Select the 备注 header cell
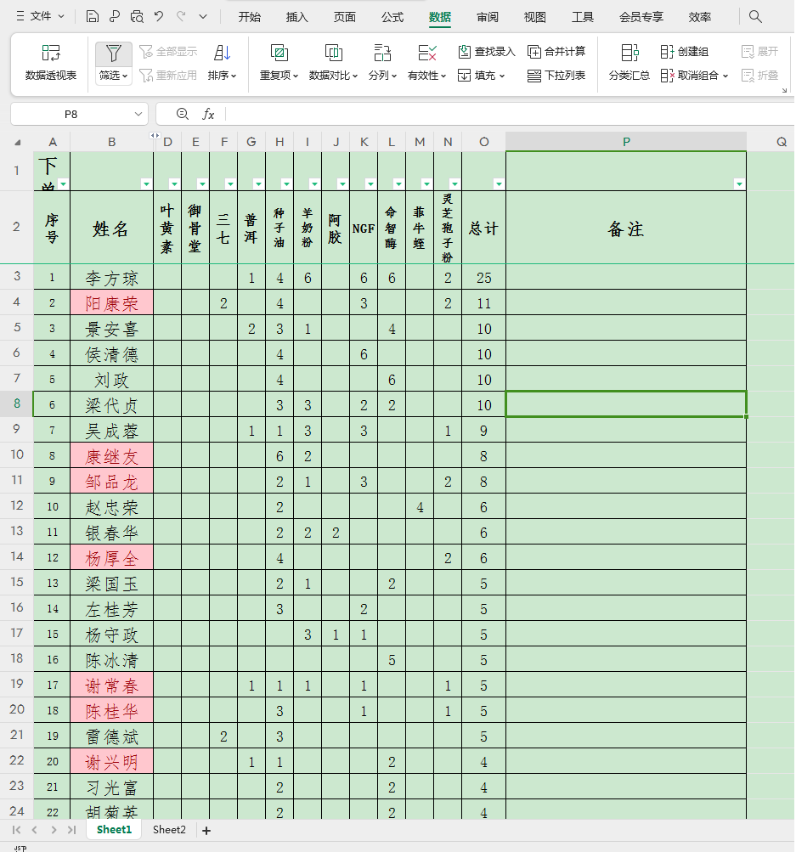796x852 pixels. 626,229
